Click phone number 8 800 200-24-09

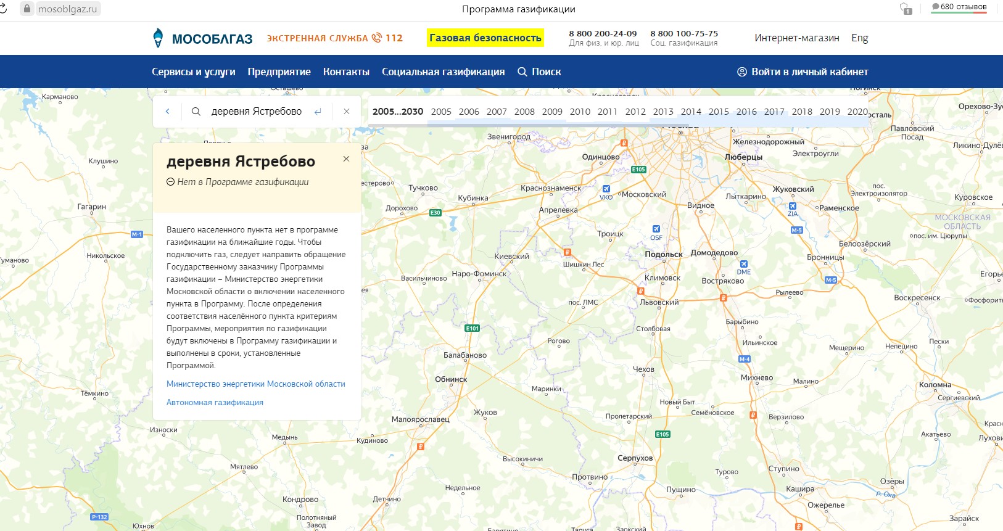coord(603,33)
